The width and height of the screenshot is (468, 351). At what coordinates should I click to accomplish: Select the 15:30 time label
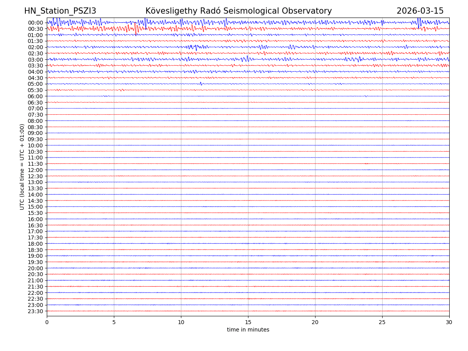pyautogui.click(x=35, y=213)
